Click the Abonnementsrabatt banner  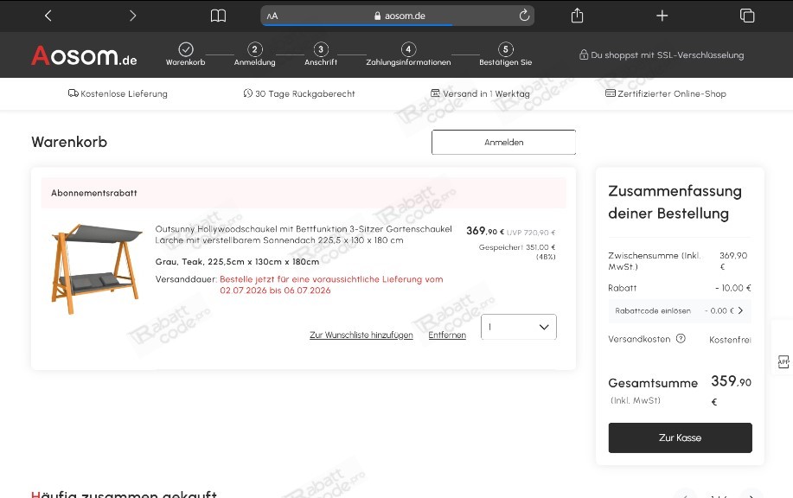point(304,193)
